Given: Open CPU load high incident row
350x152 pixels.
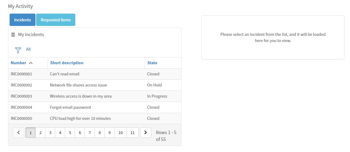Looking at the screenshot, I should pos(95,118).
